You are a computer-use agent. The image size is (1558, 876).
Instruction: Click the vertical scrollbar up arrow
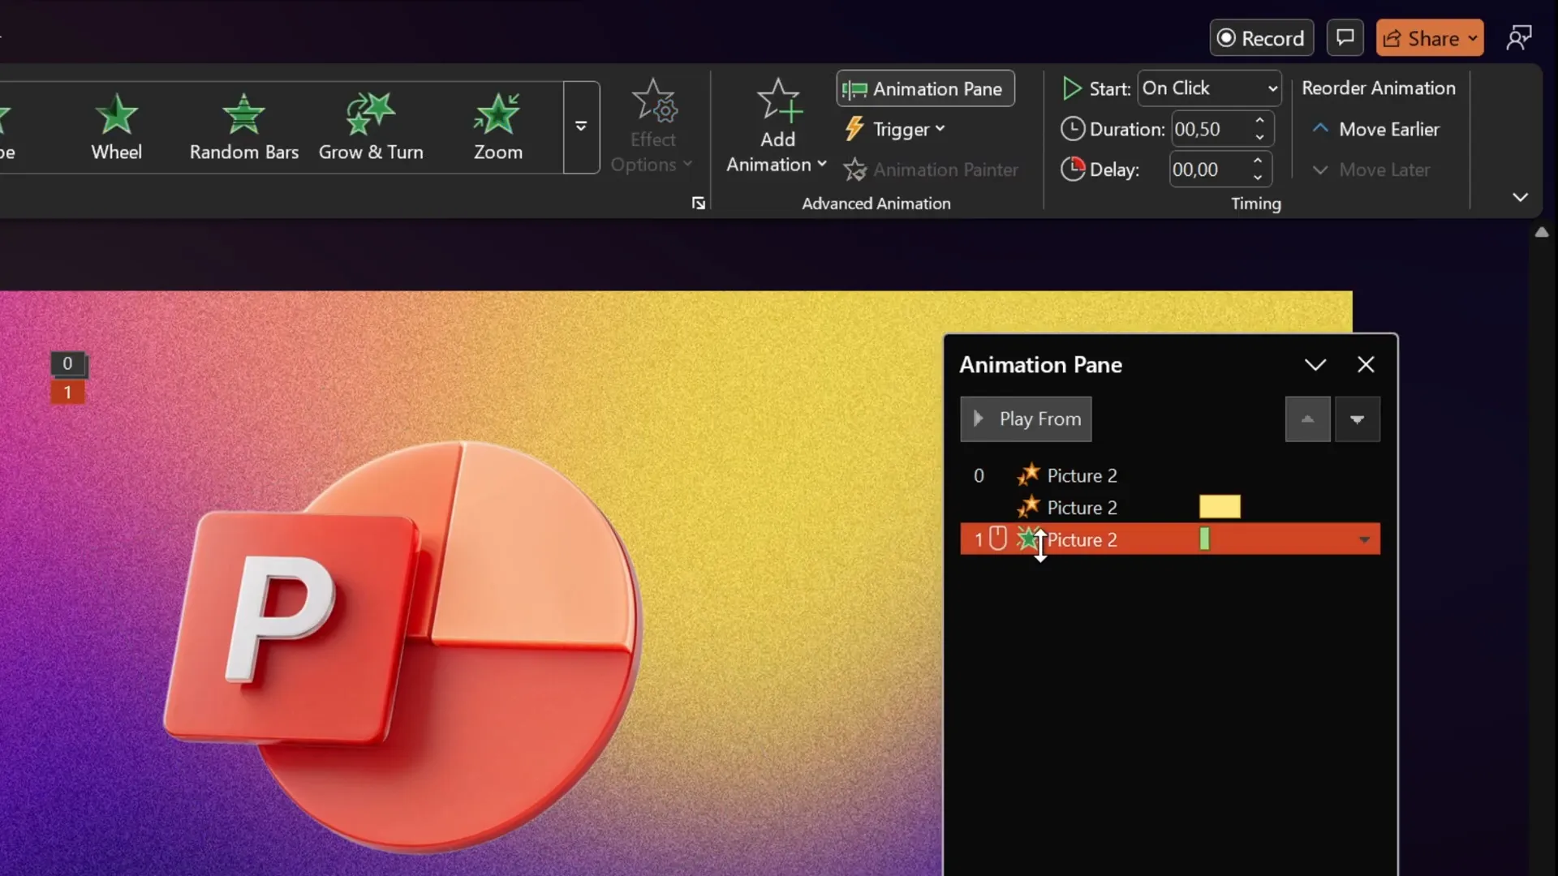[x=1542, y=232]
